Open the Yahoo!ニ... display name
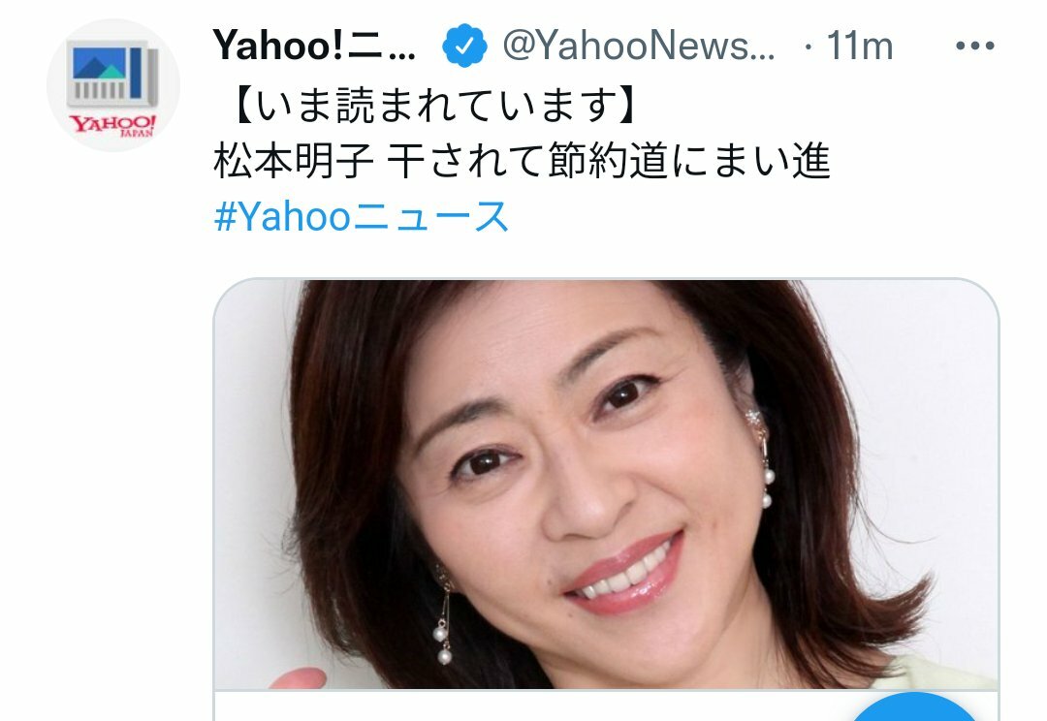Image resolution: width=1047 pixels, height=721 pixels. tap(314, 46)
